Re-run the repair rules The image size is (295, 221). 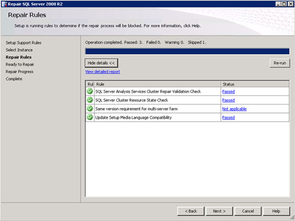(x=280, y=63)
